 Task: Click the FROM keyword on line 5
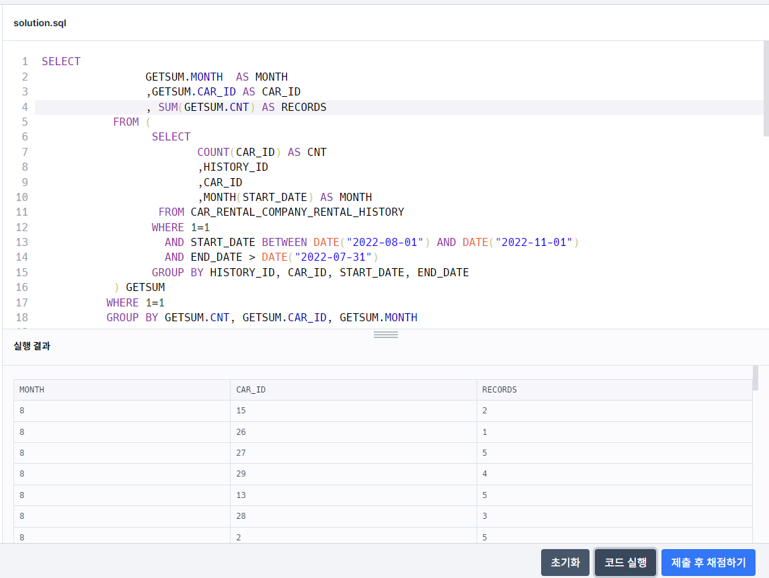pos(126,122)
